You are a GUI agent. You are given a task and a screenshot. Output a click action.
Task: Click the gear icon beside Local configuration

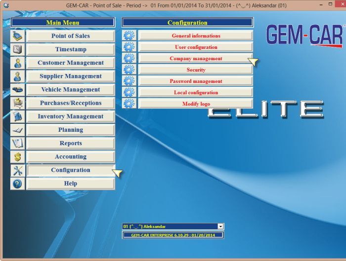pyautogui.click(x=129, y=92)
